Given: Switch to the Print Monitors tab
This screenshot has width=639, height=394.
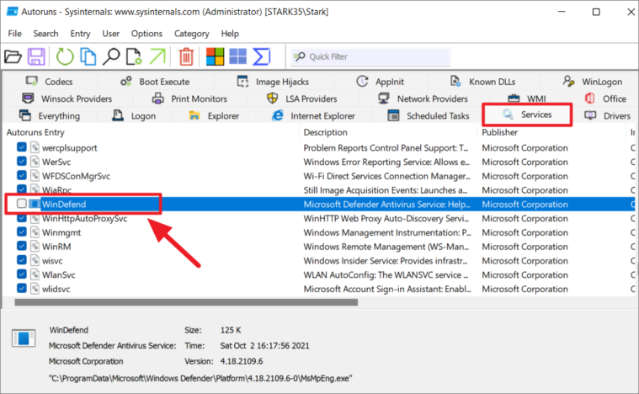Looking at the screenshot, I should [190, 98].
